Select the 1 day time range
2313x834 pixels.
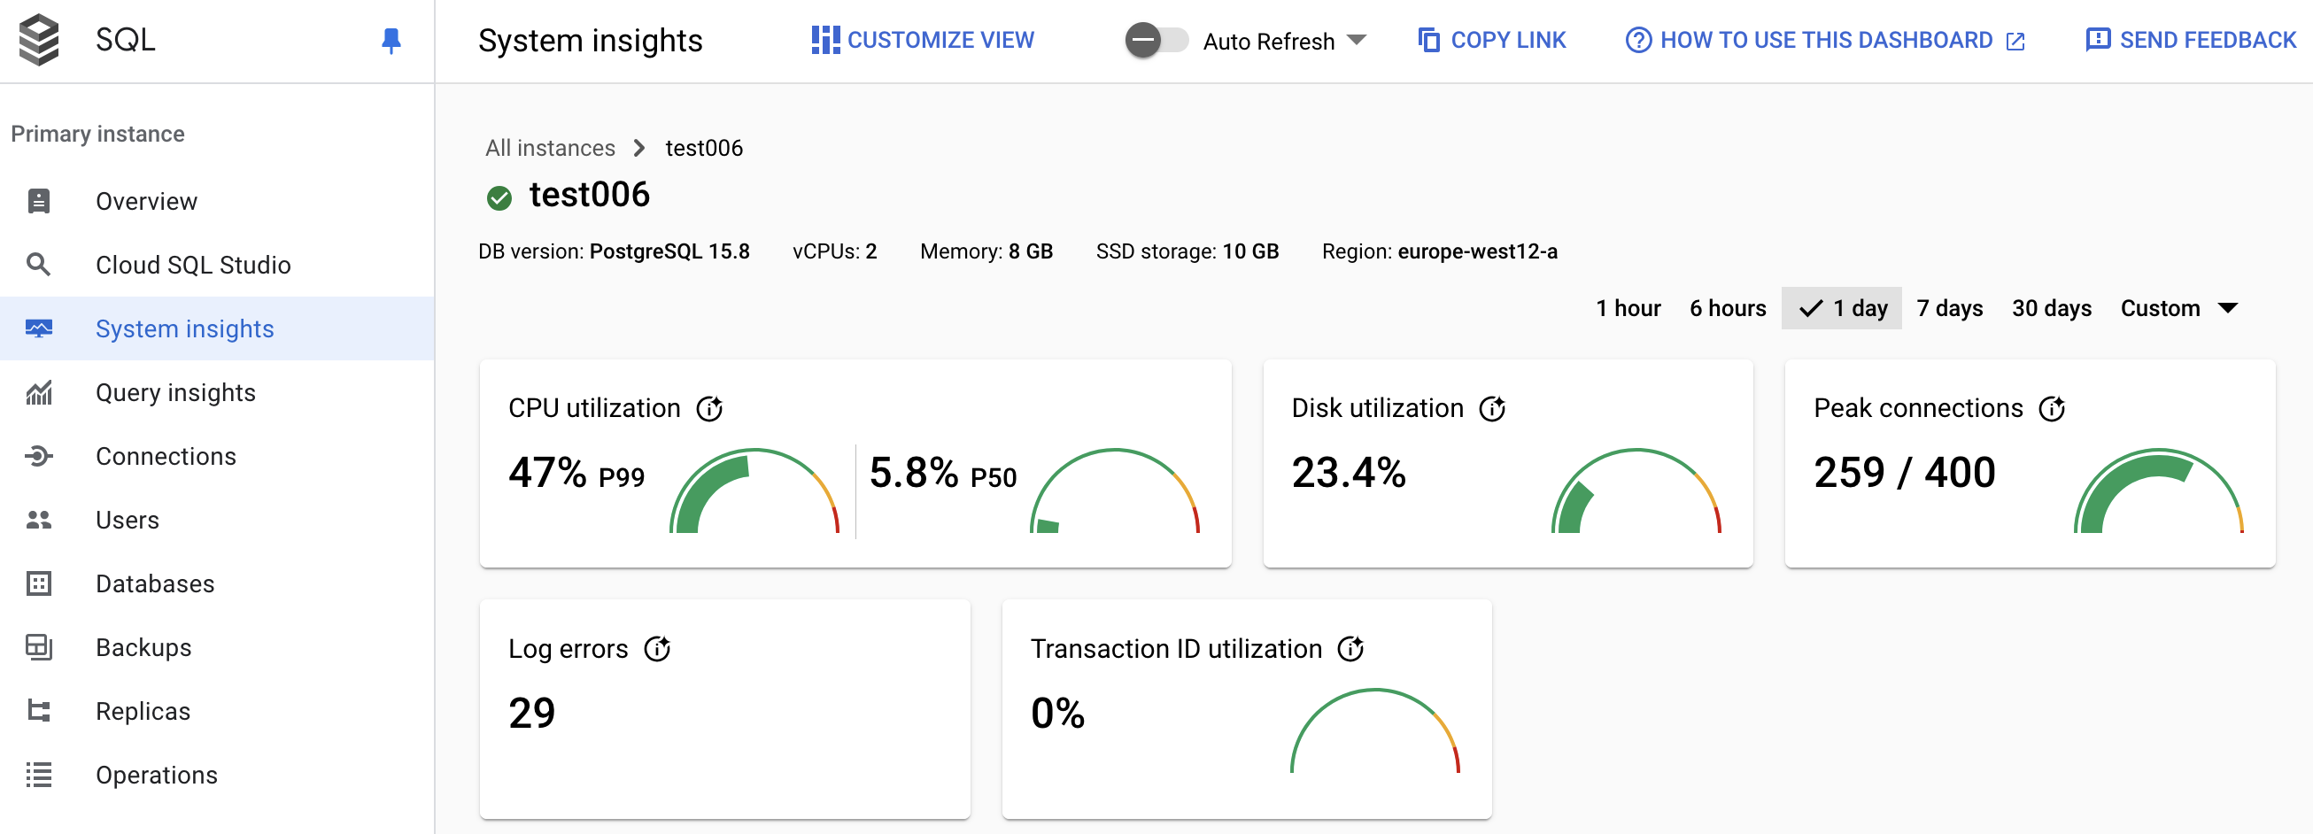click(1842, 308)
